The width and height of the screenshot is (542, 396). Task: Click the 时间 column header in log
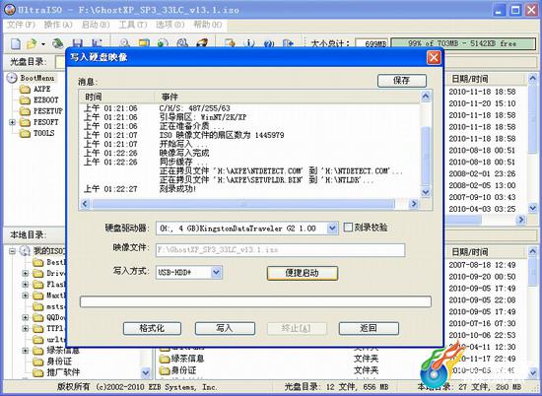[116, 97]
